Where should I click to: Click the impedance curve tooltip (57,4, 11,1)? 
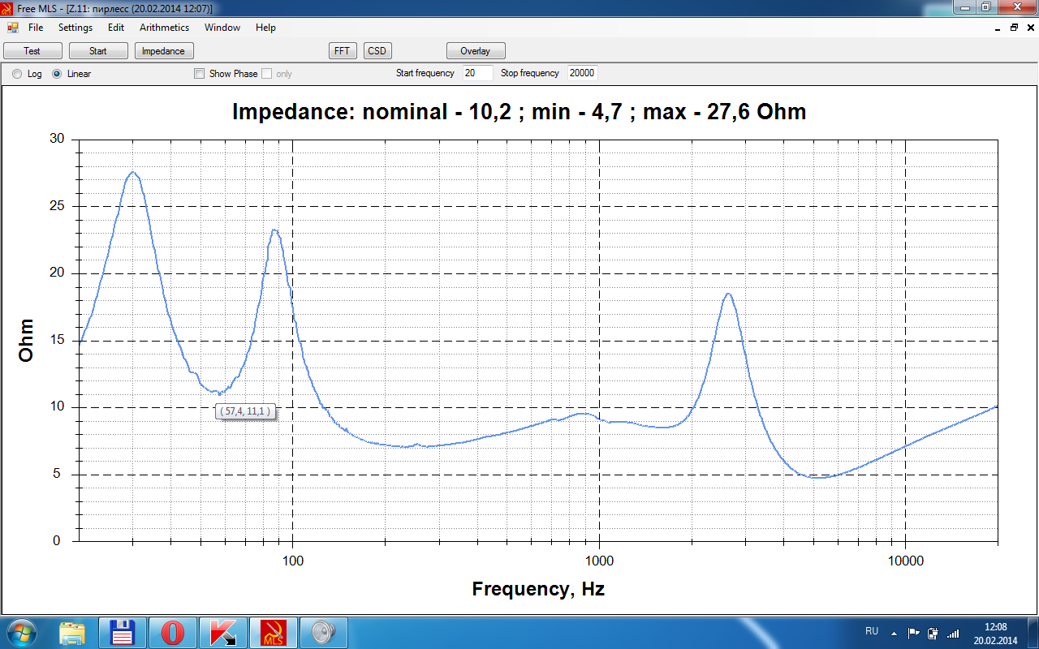(244, 411)
